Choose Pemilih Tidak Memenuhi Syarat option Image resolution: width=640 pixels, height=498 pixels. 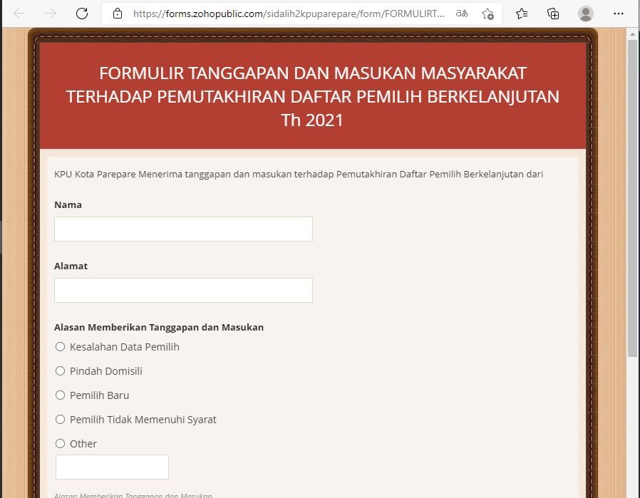pos(61,420)
